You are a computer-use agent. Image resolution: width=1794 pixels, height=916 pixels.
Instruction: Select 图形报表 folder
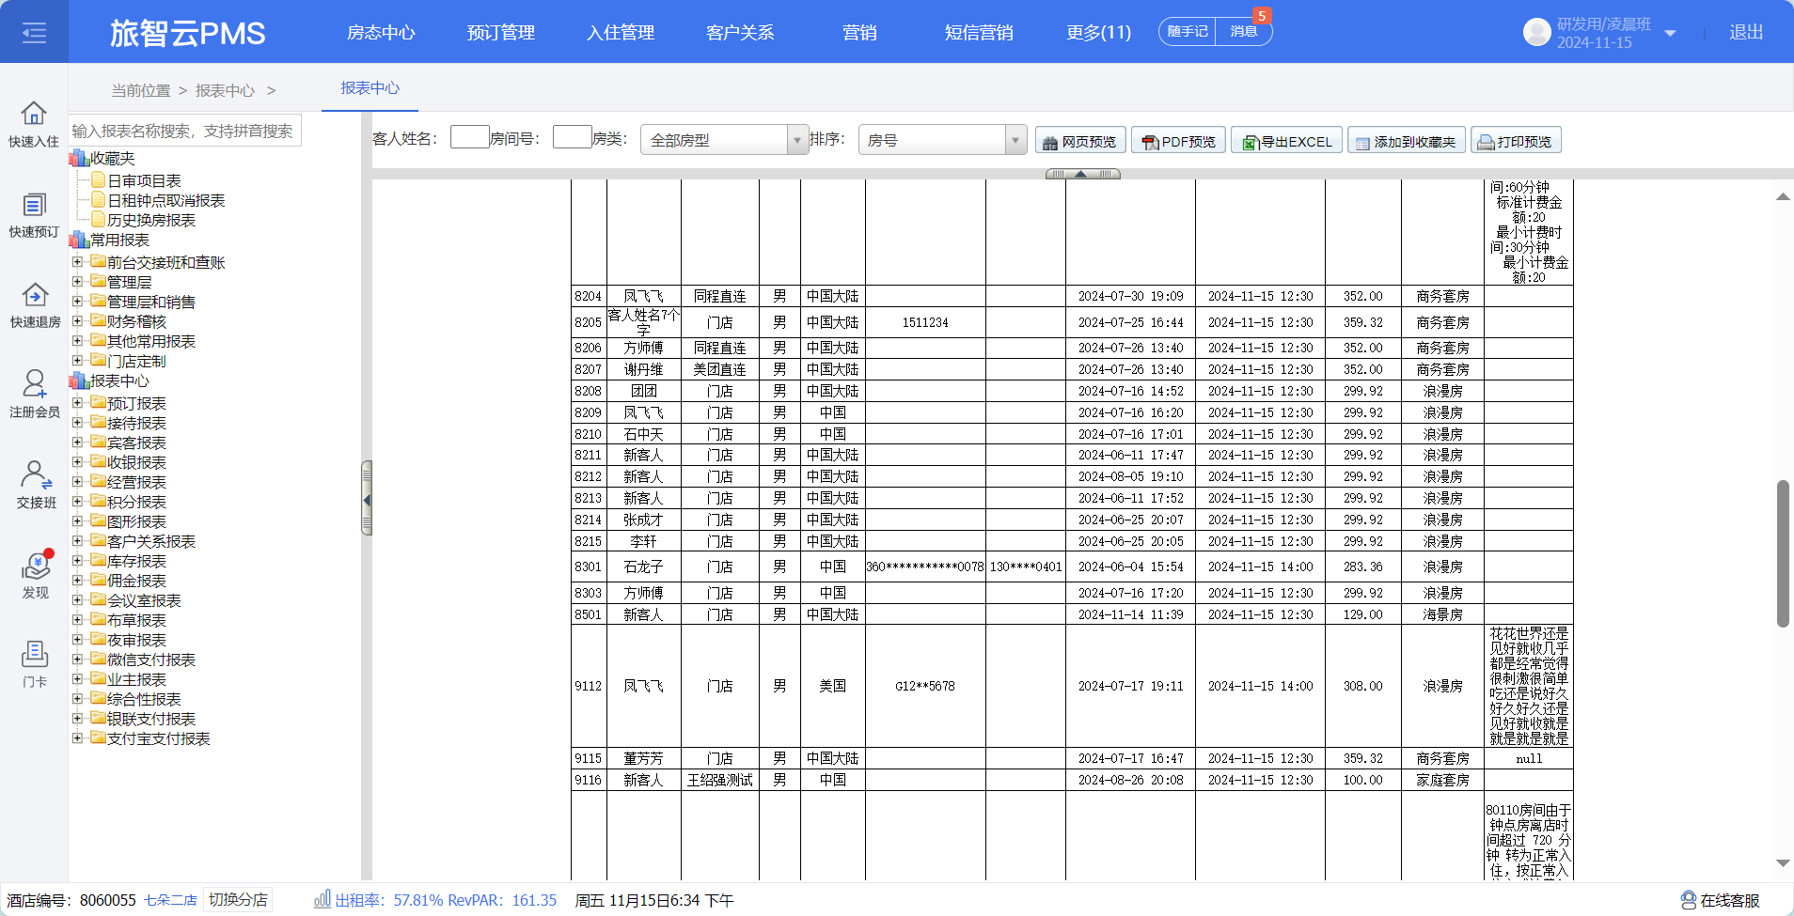(136, 521)
